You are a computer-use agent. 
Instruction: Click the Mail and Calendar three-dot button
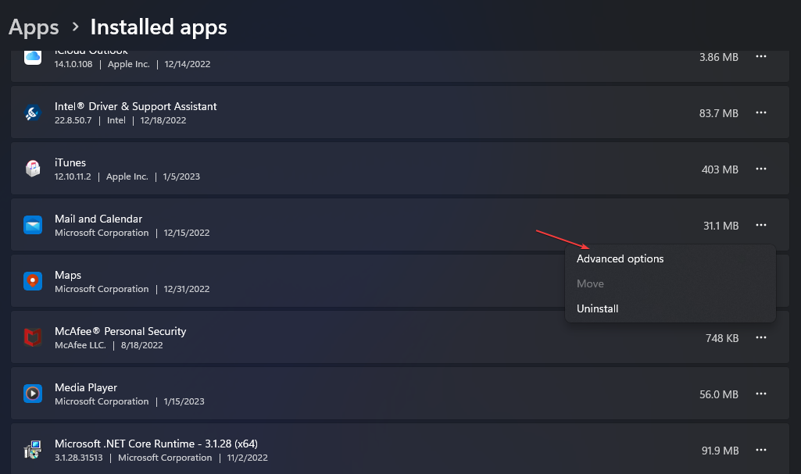pyautogui.click(x=760, y=226)
